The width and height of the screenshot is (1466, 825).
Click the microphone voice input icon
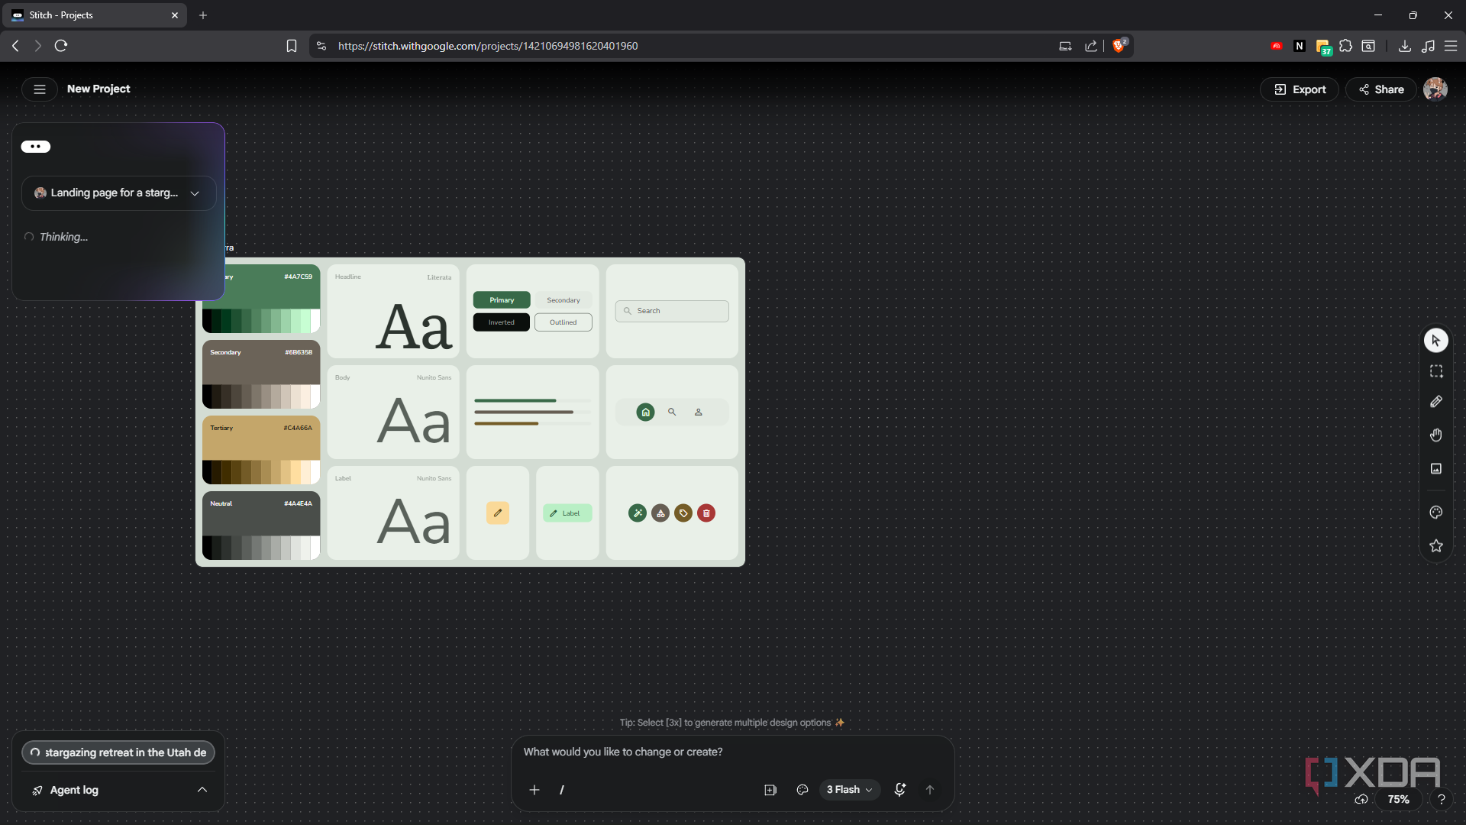(900, 790)
